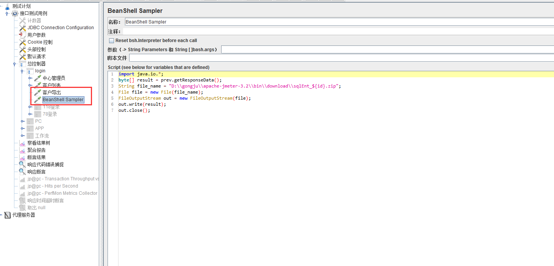This screenshot has width=554, height=266.
Task: Click script line with prev.getResponseData()
Action: pyautogui.click(x=170, y=80)
